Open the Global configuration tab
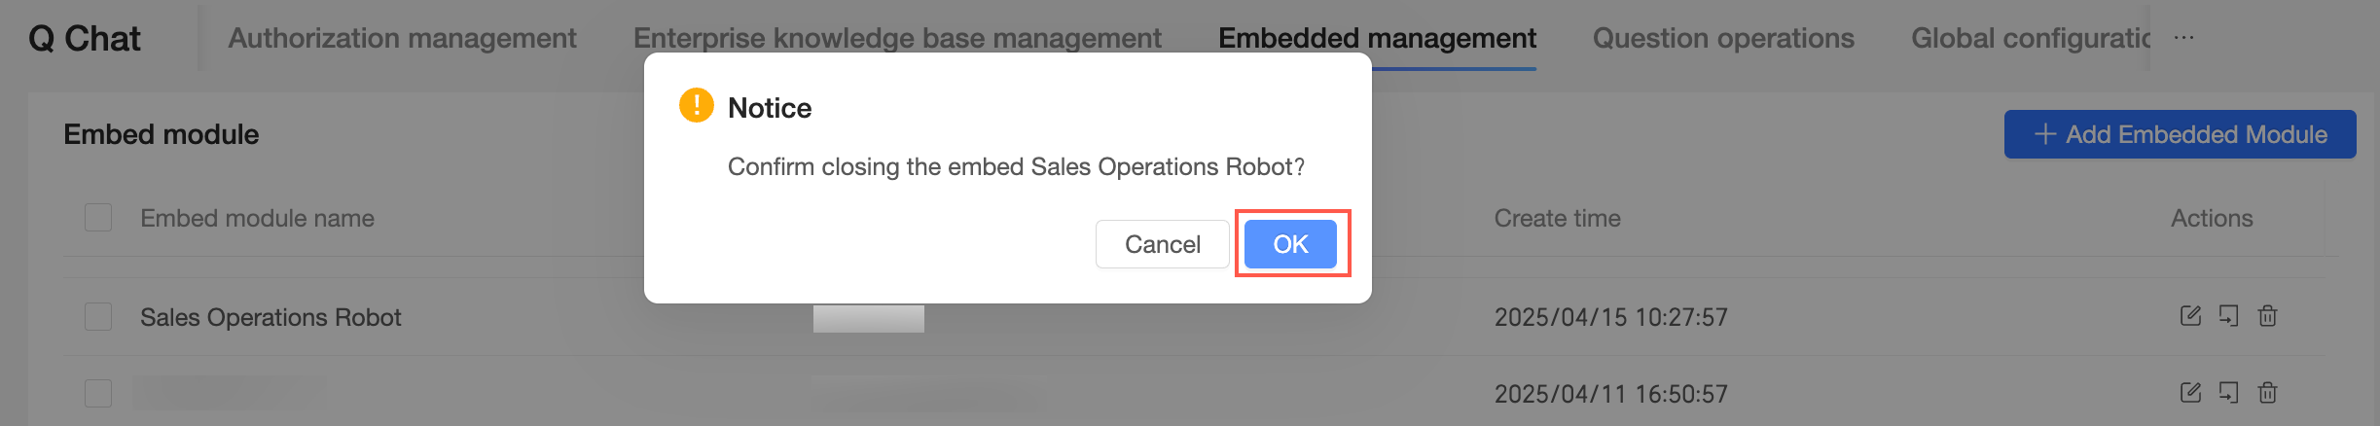This screenshot has width=2380, height=426. pos(2030,38)
